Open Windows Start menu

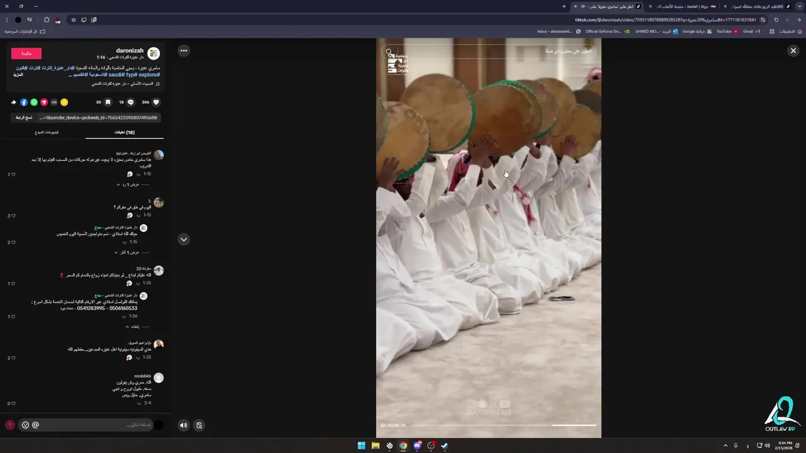[x=361, y=445]
